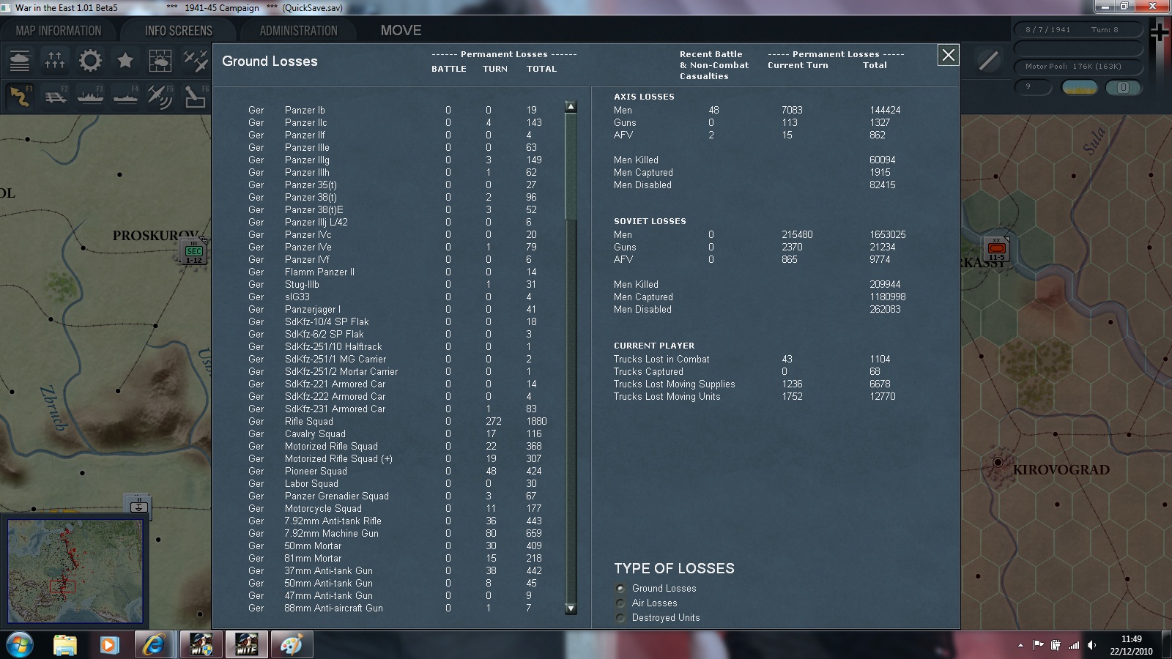The height and width of the screenshot is (659, 1172).
Task: Select the Panzer Ib losses row
Action: [399, 111]
